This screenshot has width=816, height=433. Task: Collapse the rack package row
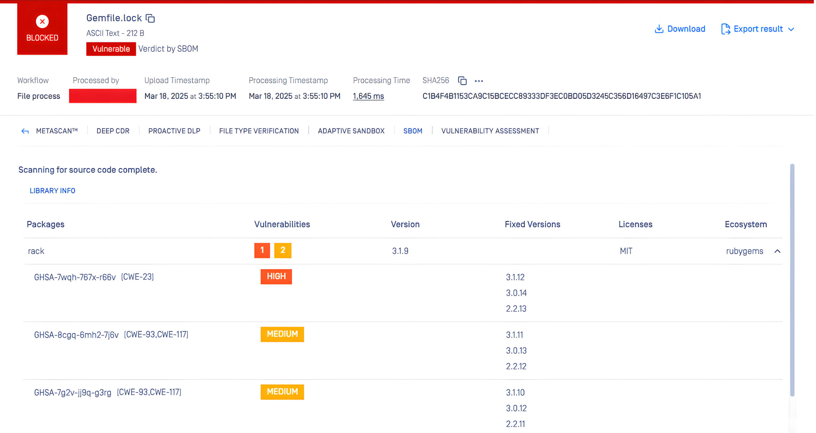click(x=778, y=251)
